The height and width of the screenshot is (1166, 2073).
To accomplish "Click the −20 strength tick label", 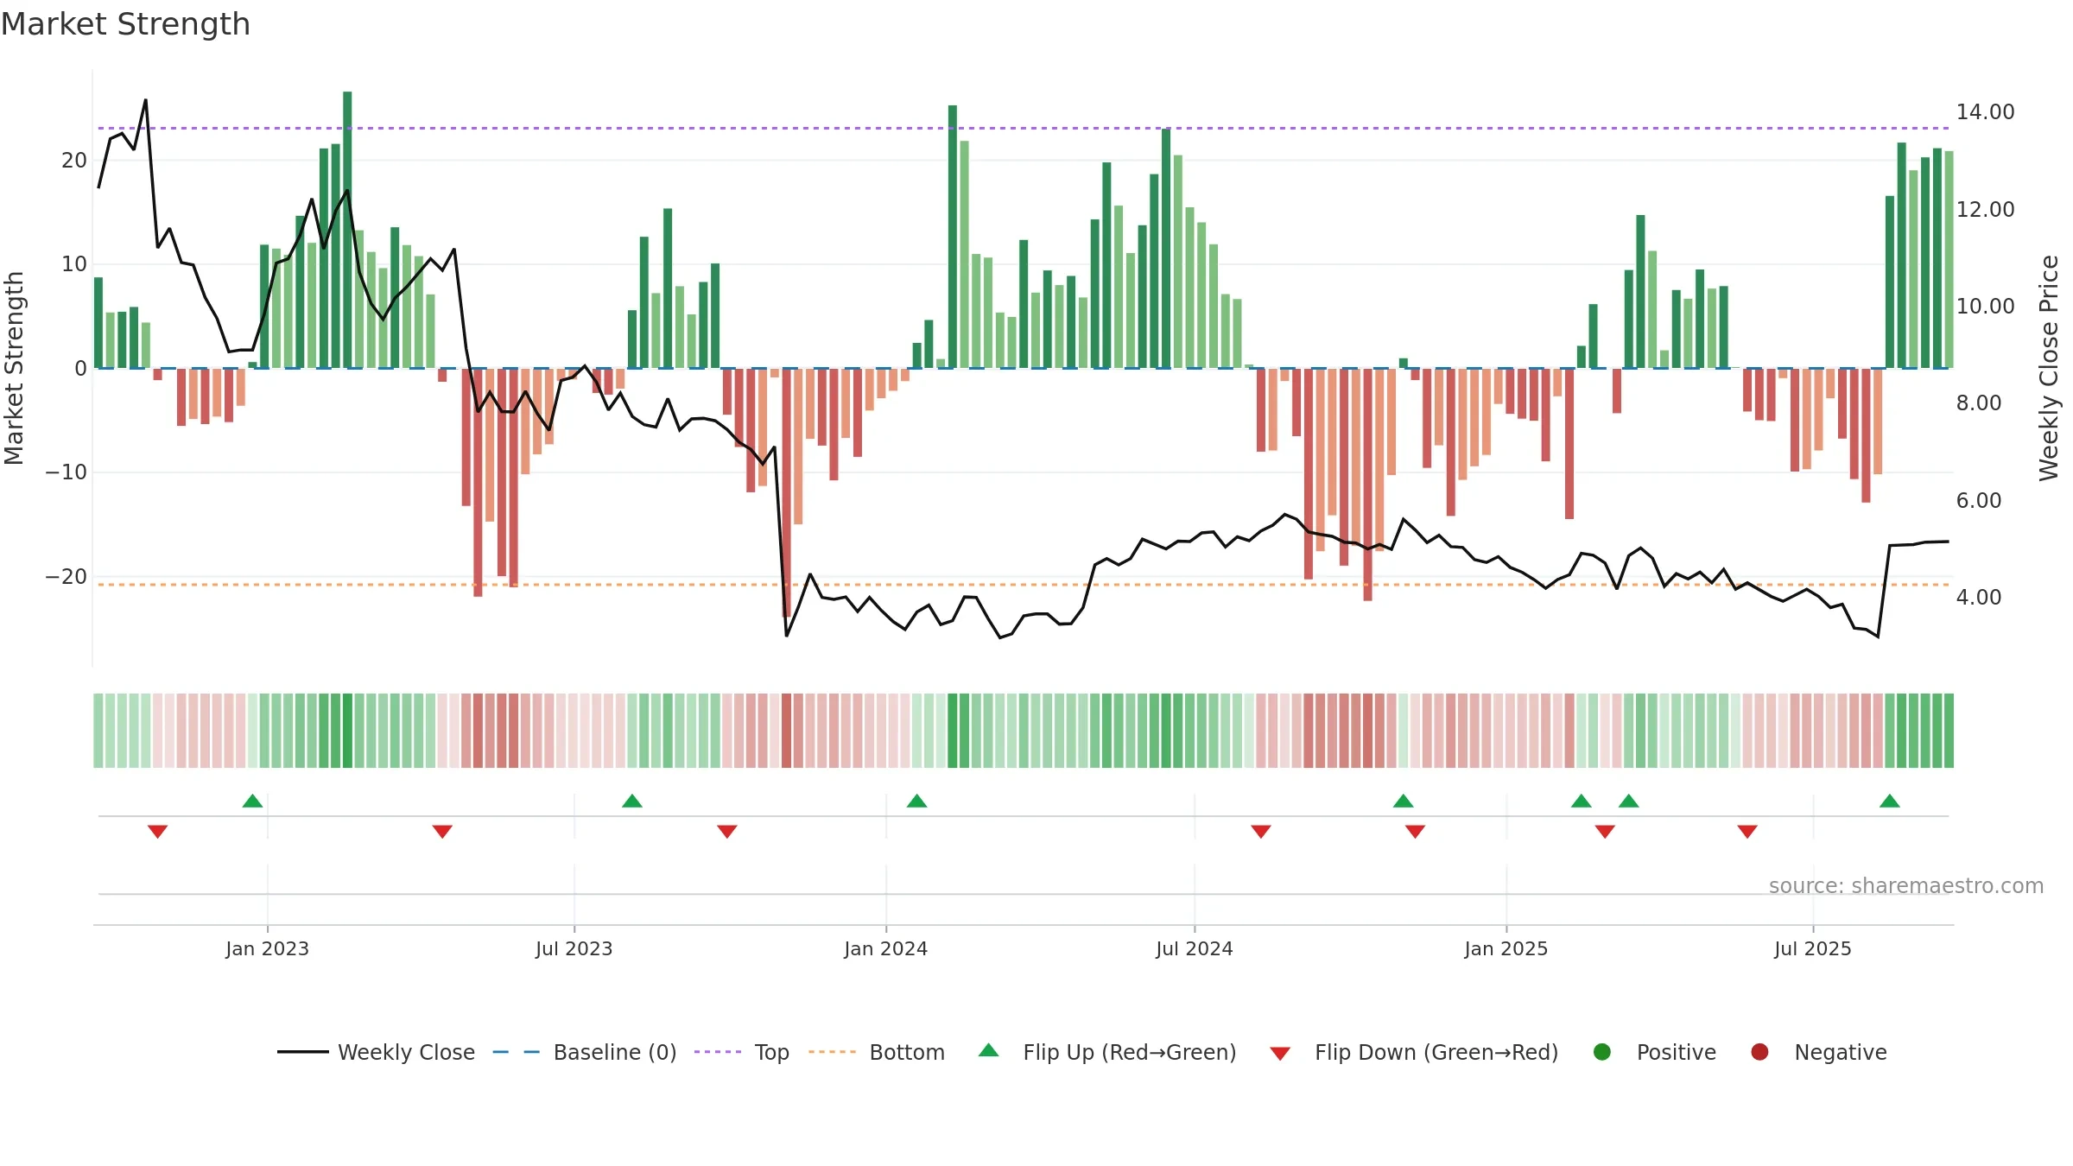I will tap(67, 577).
